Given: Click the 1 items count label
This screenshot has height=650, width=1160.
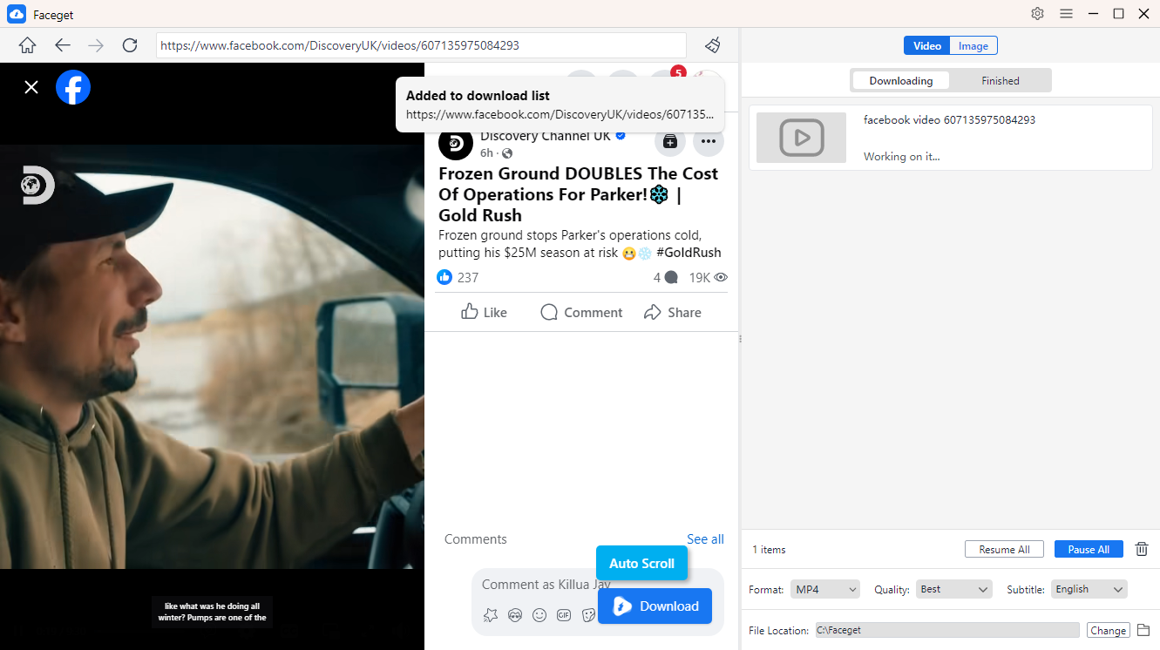Looking at the screenshot, I should point(769,550).
